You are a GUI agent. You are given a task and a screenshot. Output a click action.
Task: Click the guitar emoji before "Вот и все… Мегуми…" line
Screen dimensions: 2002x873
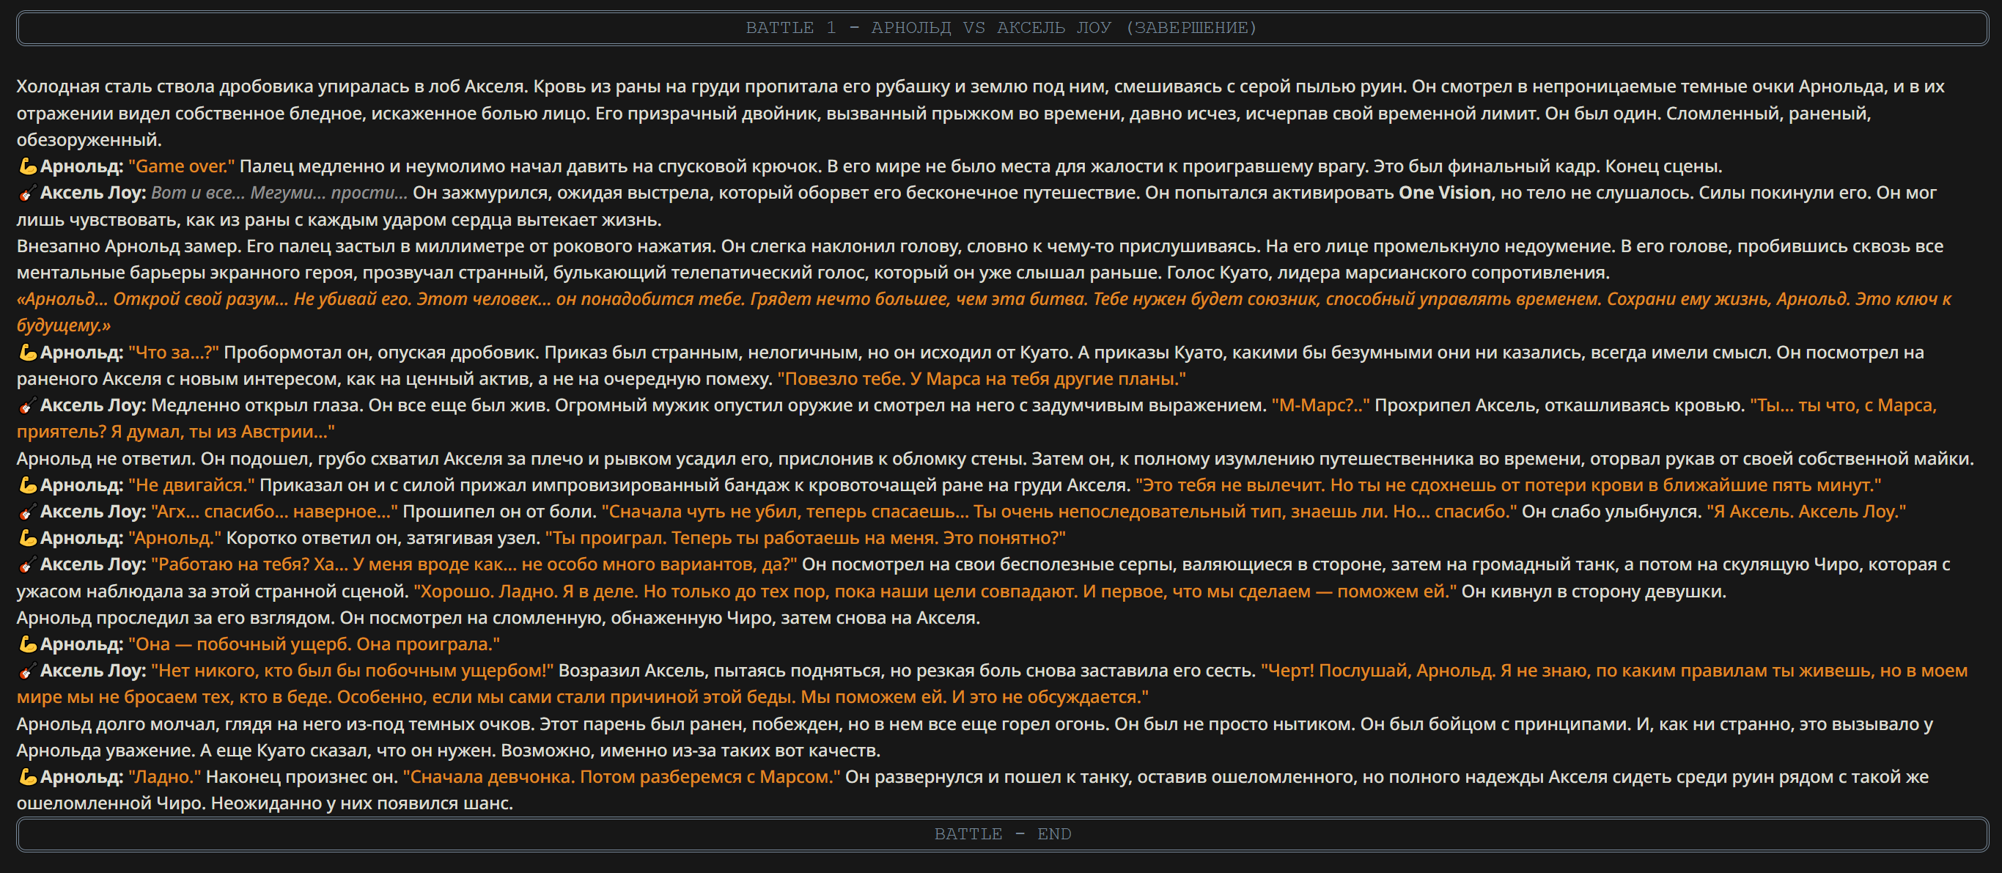[27, 193]
